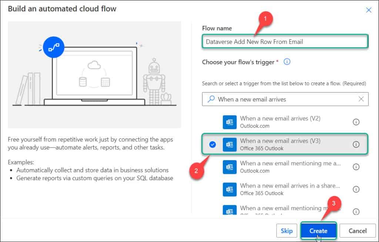This screenshot has height=242, width=379.
Task: Click the Skip button
Action: (287, 231)
